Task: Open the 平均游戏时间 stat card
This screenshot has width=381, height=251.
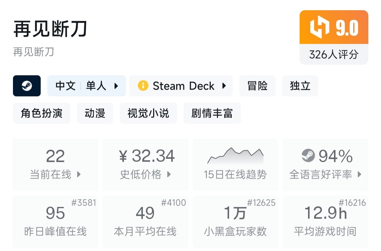Action: [x=325, y=221]
